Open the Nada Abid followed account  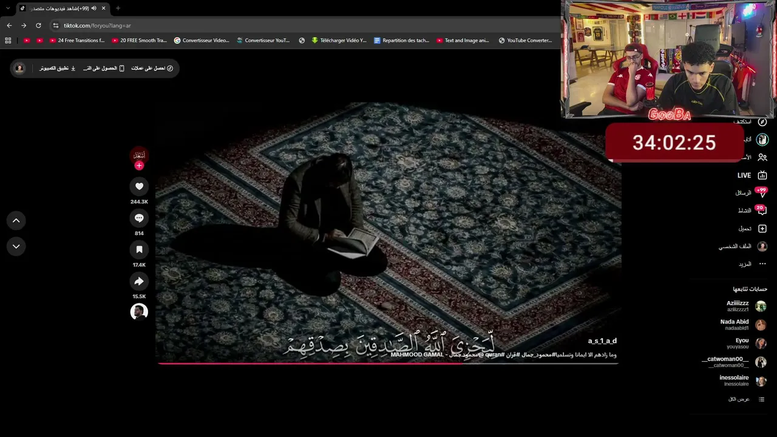pos(743,325)
